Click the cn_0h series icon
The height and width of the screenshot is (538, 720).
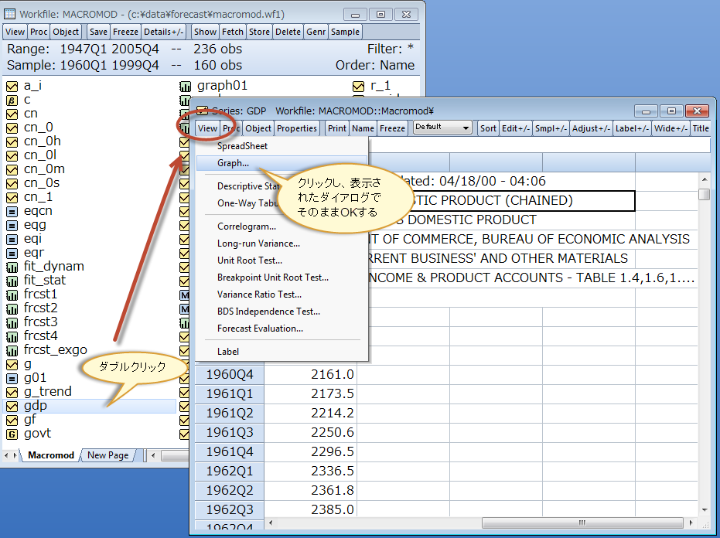(x=12, y=142)
